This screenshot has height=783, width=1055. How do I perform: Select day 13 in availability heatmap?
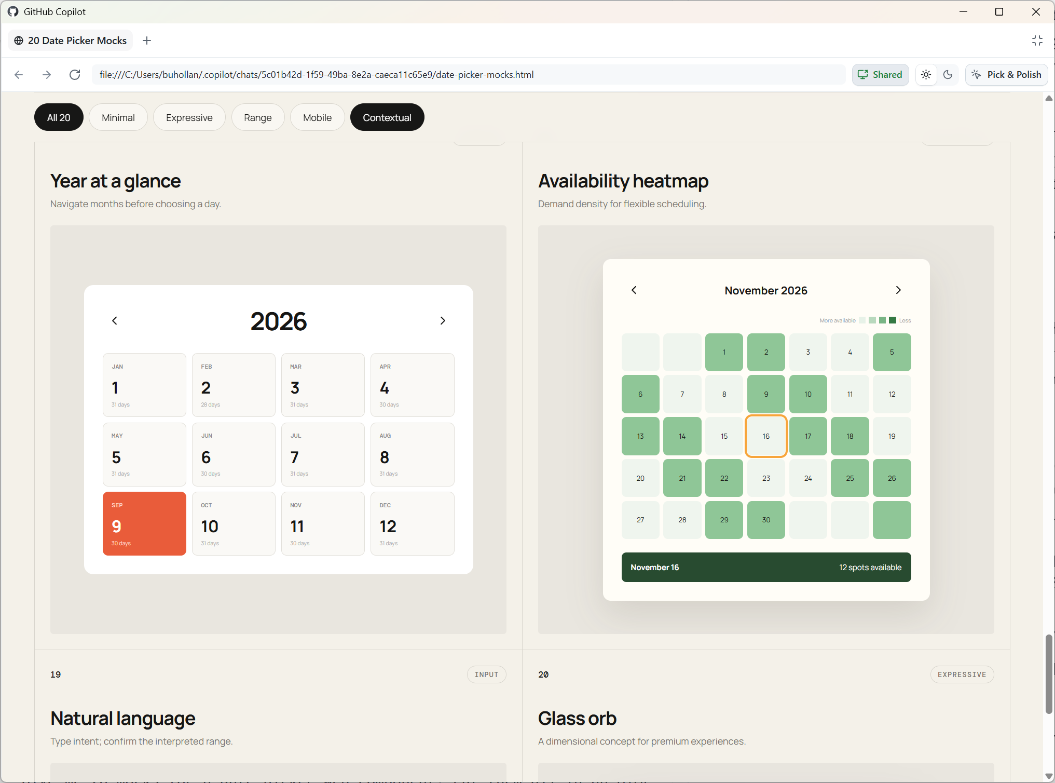click(640, 436)
